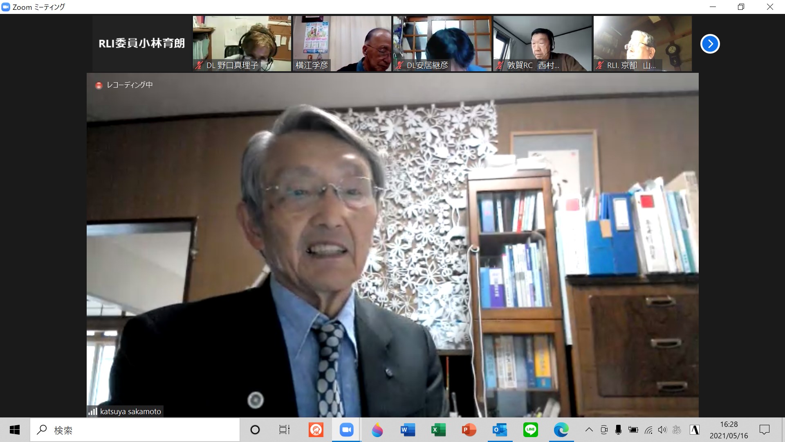Open the LINE app from the taskbar

click(530, 430)
